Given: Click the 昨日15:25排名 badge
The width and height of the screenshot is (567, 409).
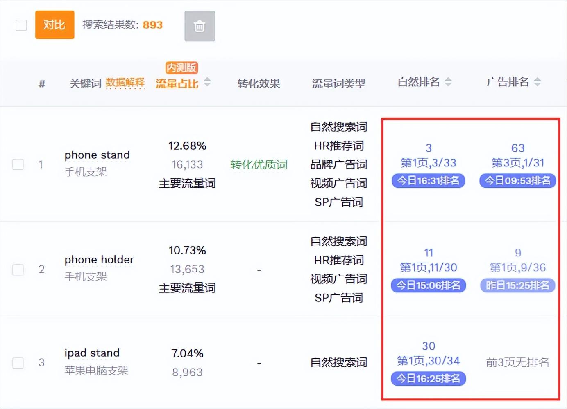Looking at the screenshot, I should (x=518, y=285).
